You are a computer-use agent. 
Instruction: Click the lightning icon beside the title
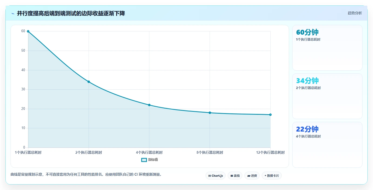[x=13, y=14]
